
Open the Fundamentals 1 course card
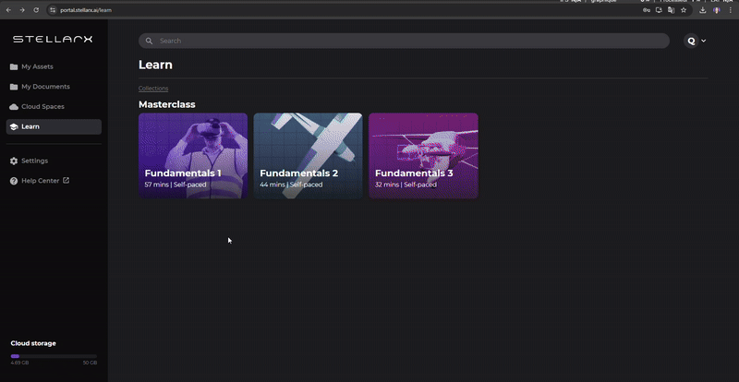[193, 155]
